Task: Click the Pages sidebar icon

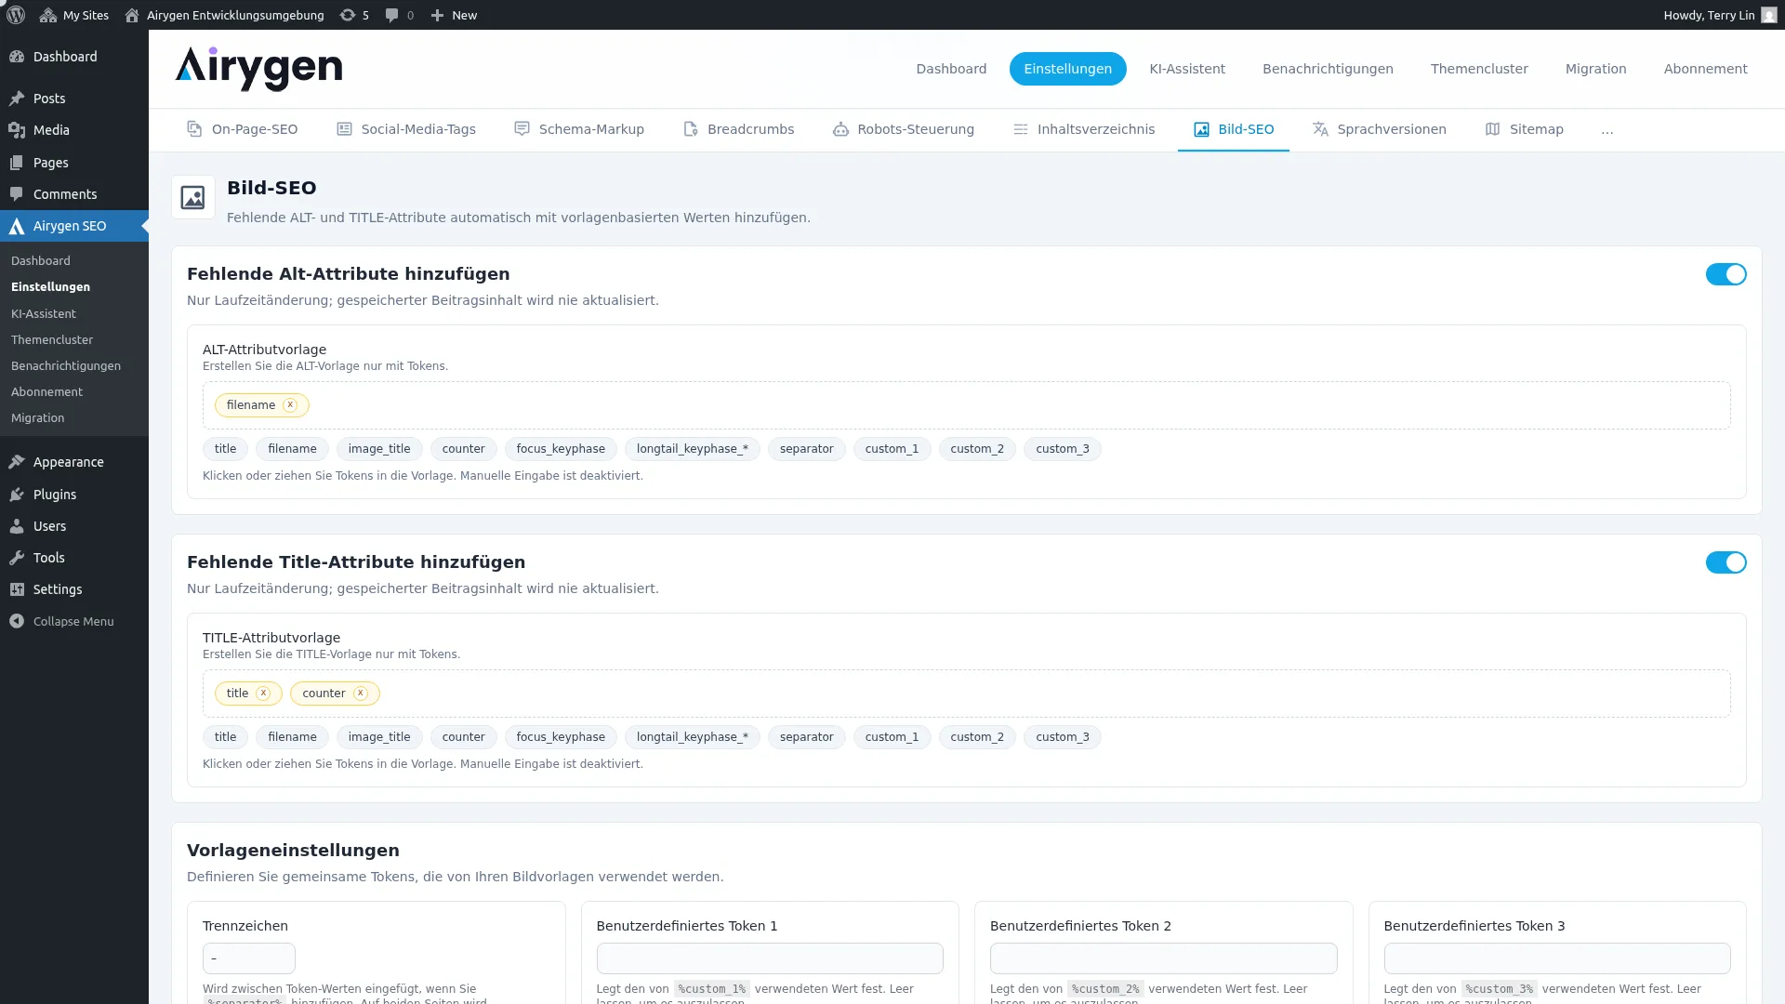Action: tap(17, 163)
